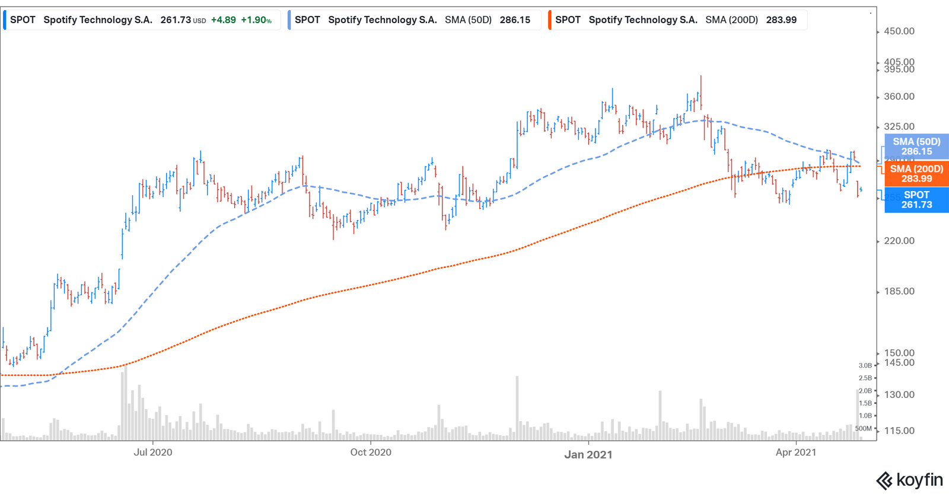949x497 pixels.
Task: Click the 325.00 price axis label
Action: coord(899,126)
